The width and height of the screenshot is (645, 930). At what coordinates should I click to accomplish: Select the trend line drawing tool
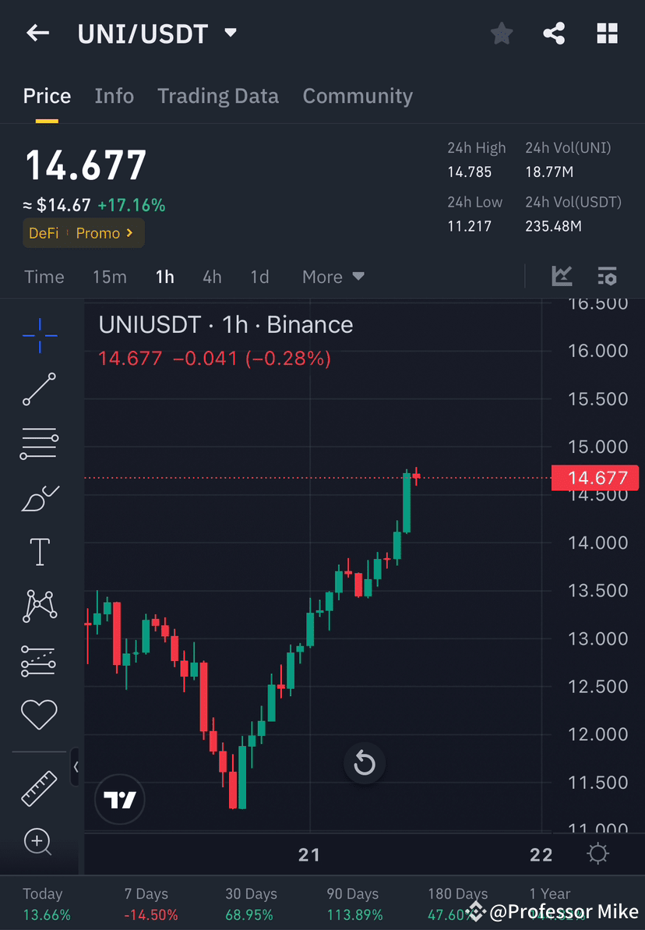point(39,389)
